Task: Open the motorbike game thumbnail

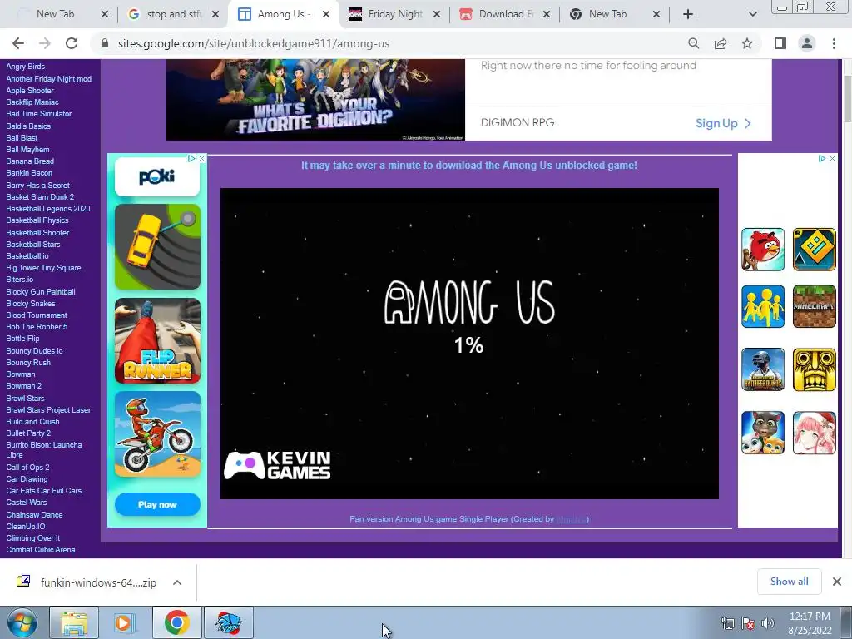Action: click(x=157, y=434)
